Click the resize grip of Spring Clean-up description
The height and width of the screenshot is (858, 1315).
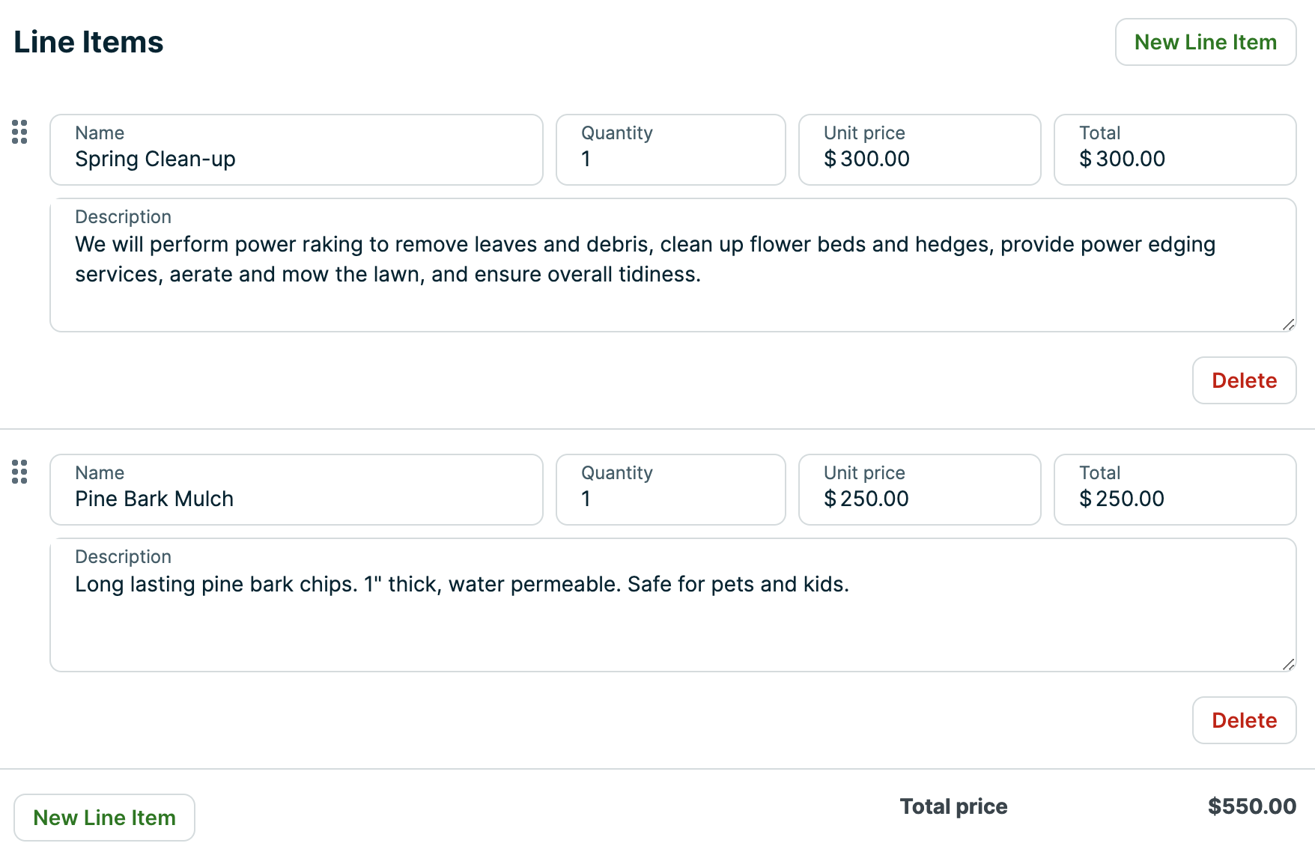tap(1290, 325)
